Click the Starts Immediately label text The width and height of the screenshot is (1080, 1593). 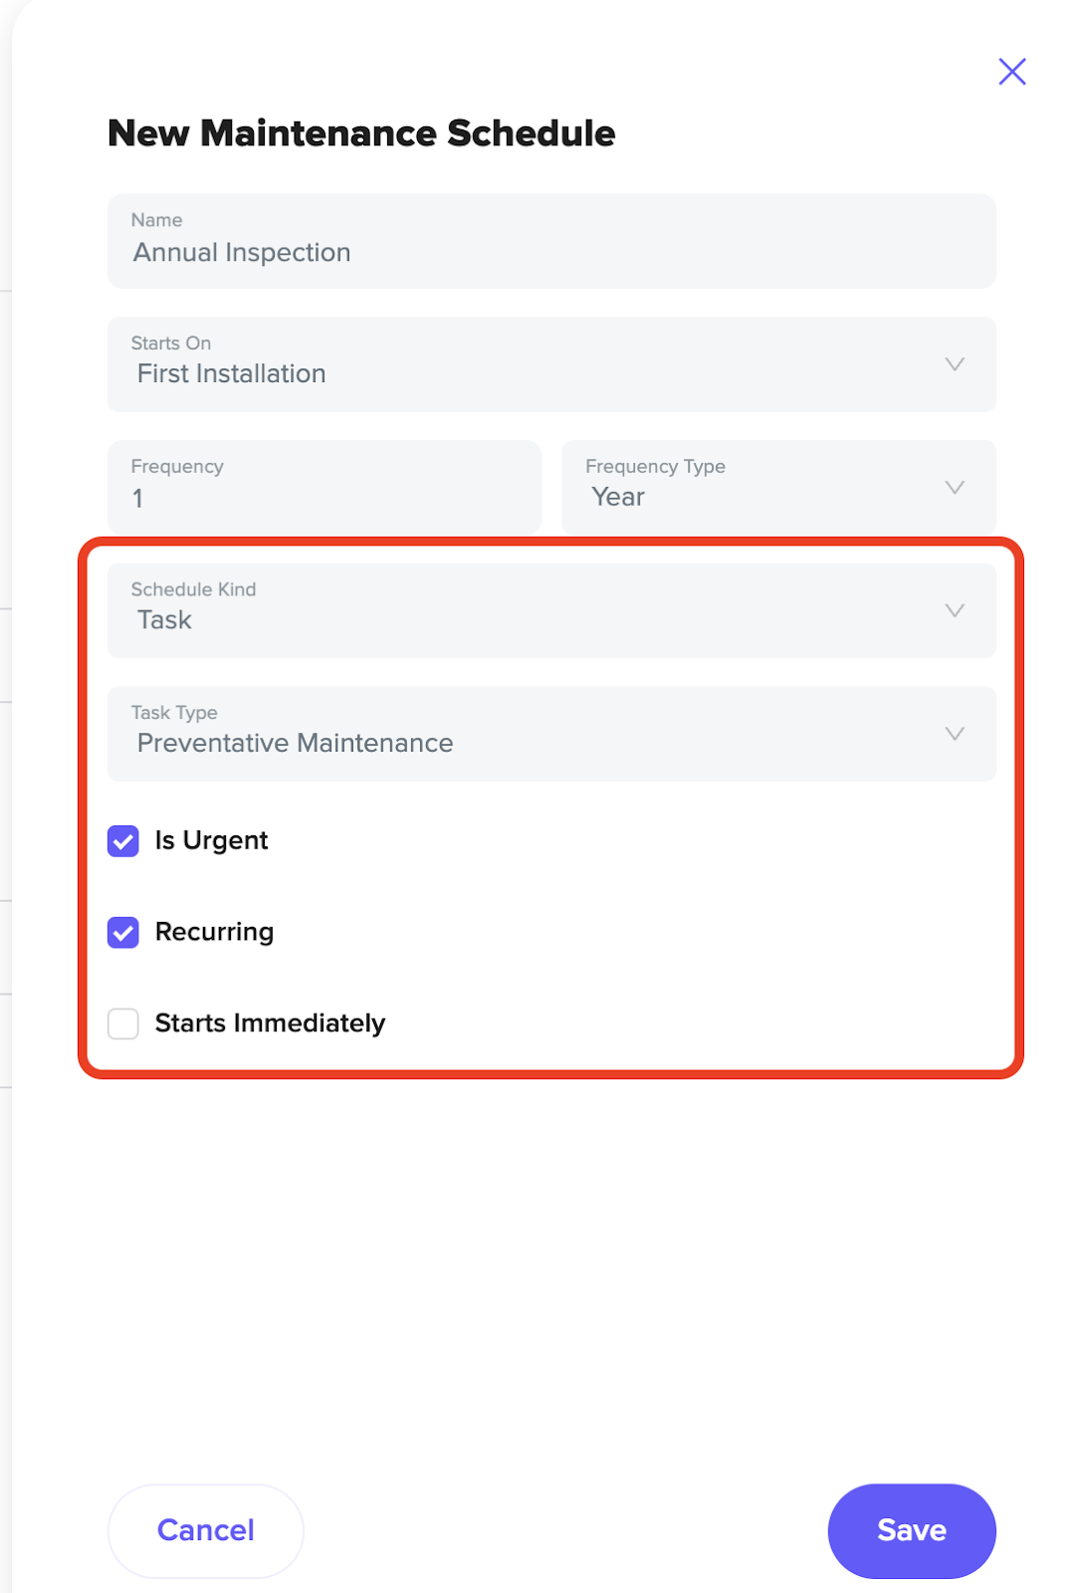click(270, 1024)
